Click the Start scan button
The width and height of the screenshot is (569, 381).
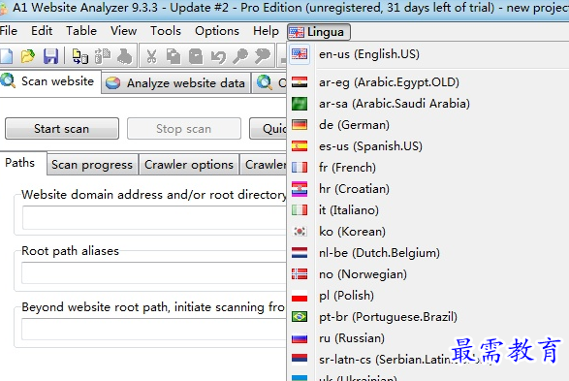point(62,128)
